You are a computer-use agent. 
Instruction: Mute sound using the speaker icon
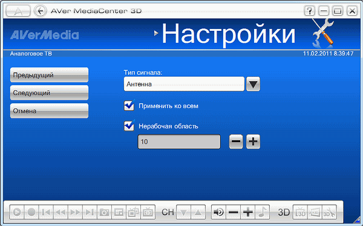click(x=219, y=212)
